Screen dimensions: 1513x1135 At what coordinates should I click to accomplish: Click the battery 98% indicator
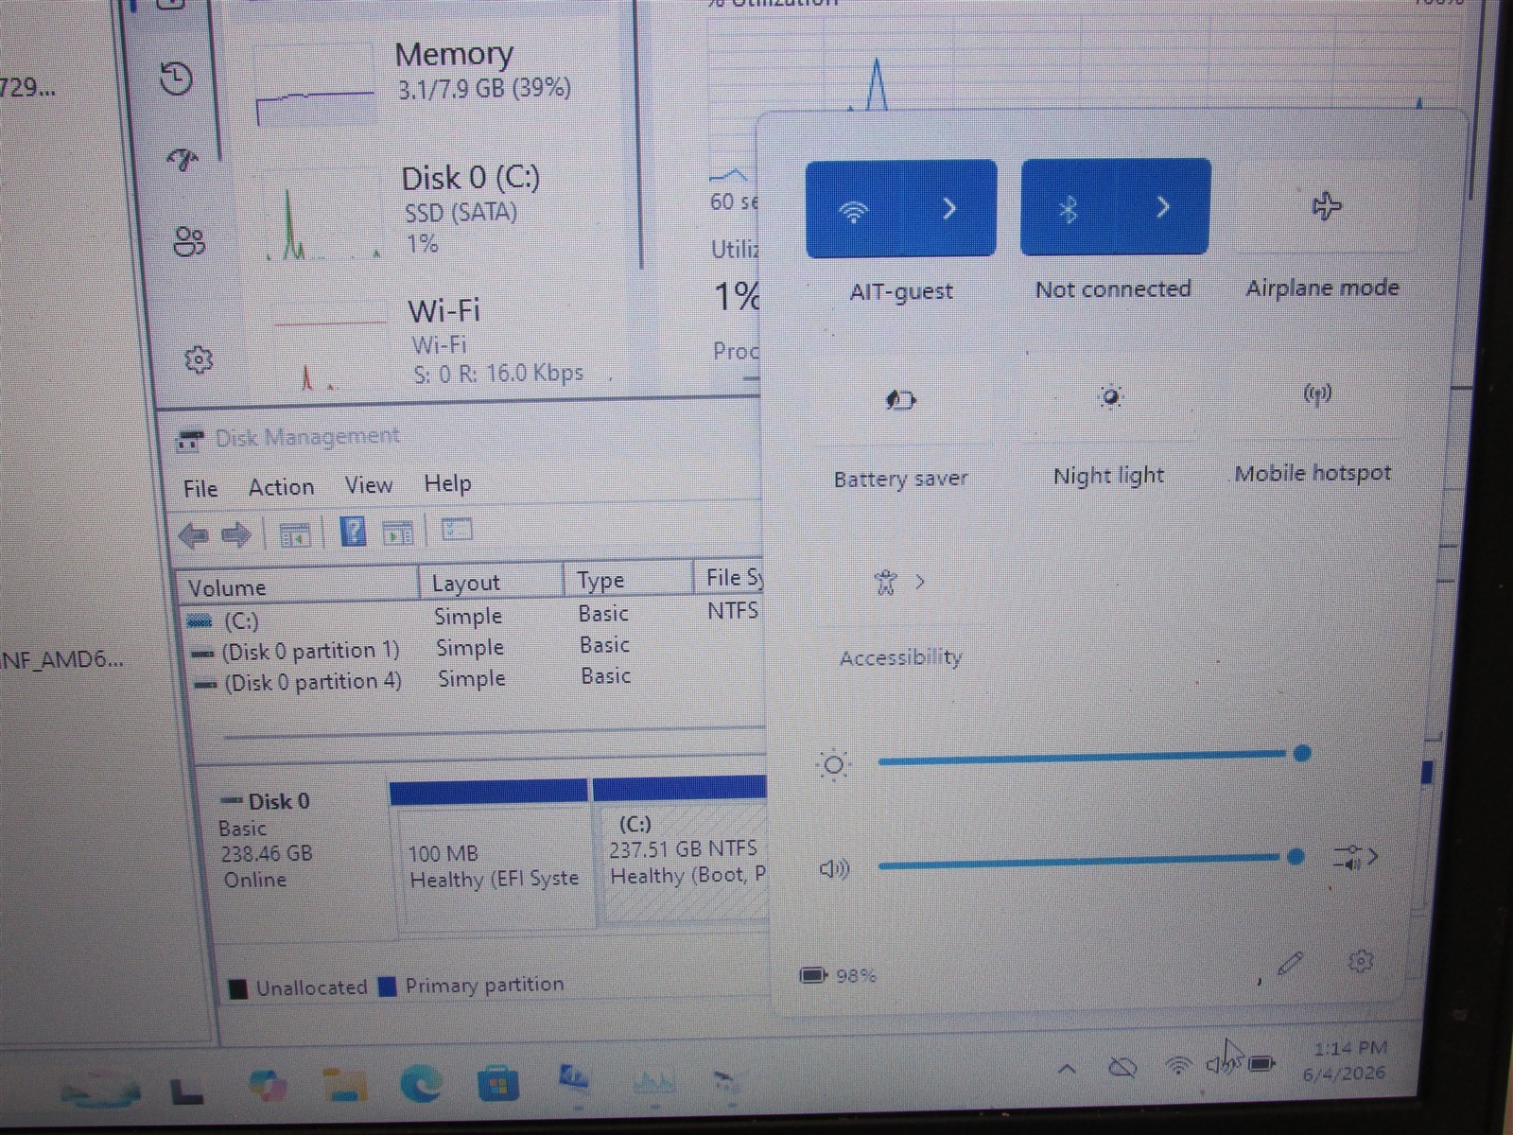pos(838,975)
